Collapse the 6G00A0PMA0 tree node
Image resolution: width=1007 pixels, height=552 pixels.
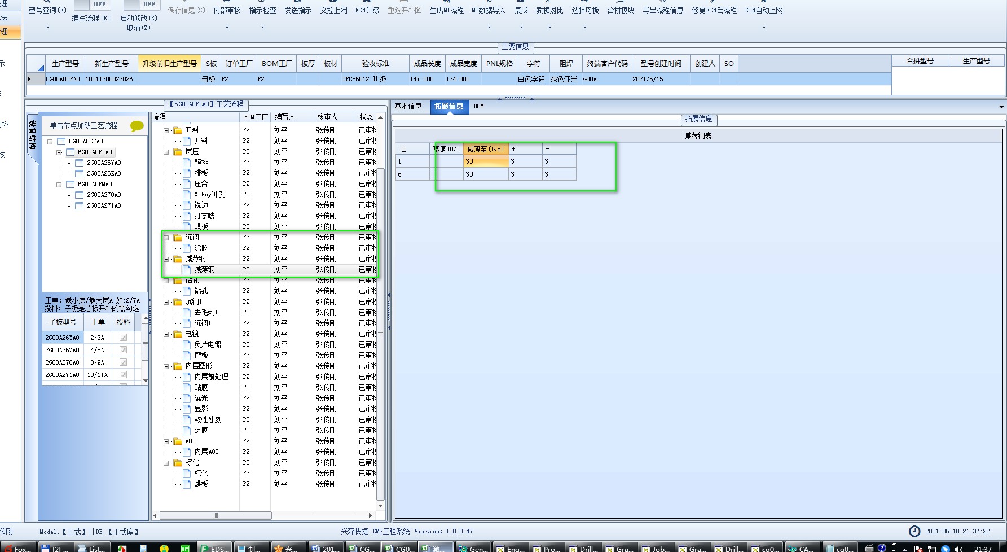click(x=59, y=184)
